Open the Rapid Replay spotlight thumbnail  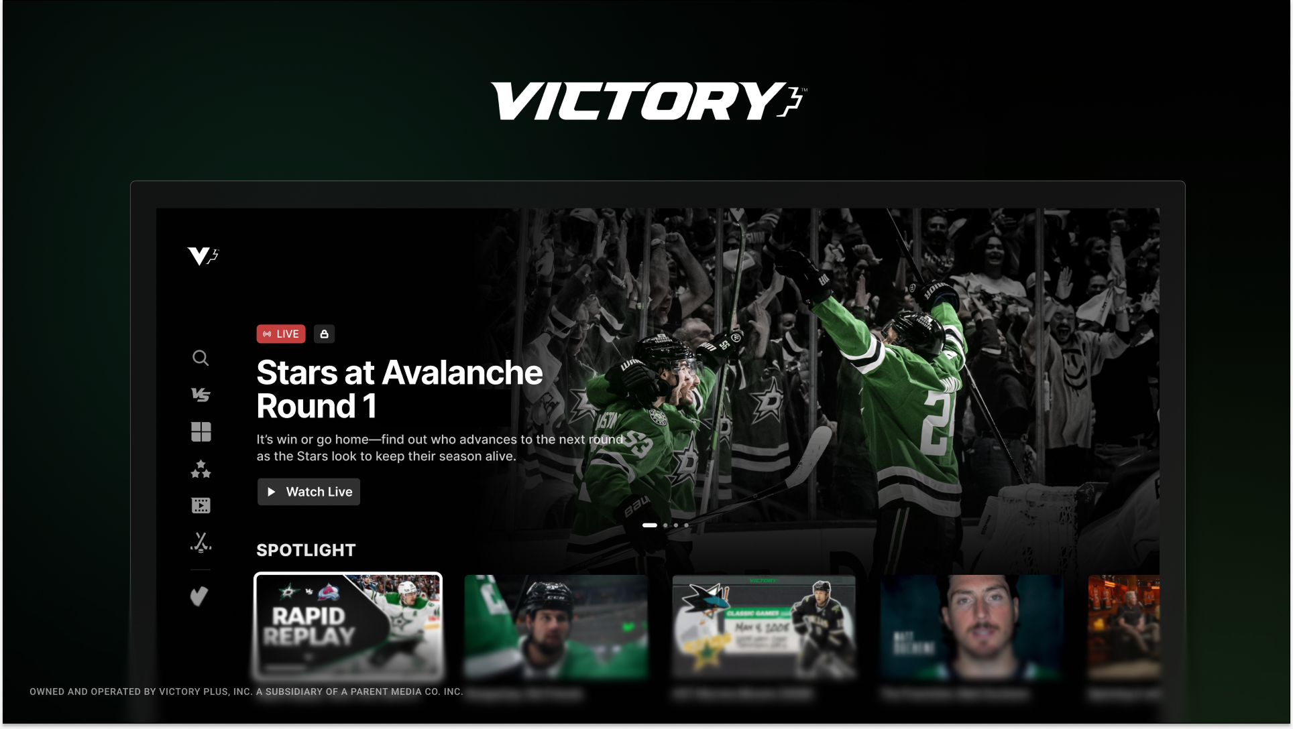coord(348,626)
